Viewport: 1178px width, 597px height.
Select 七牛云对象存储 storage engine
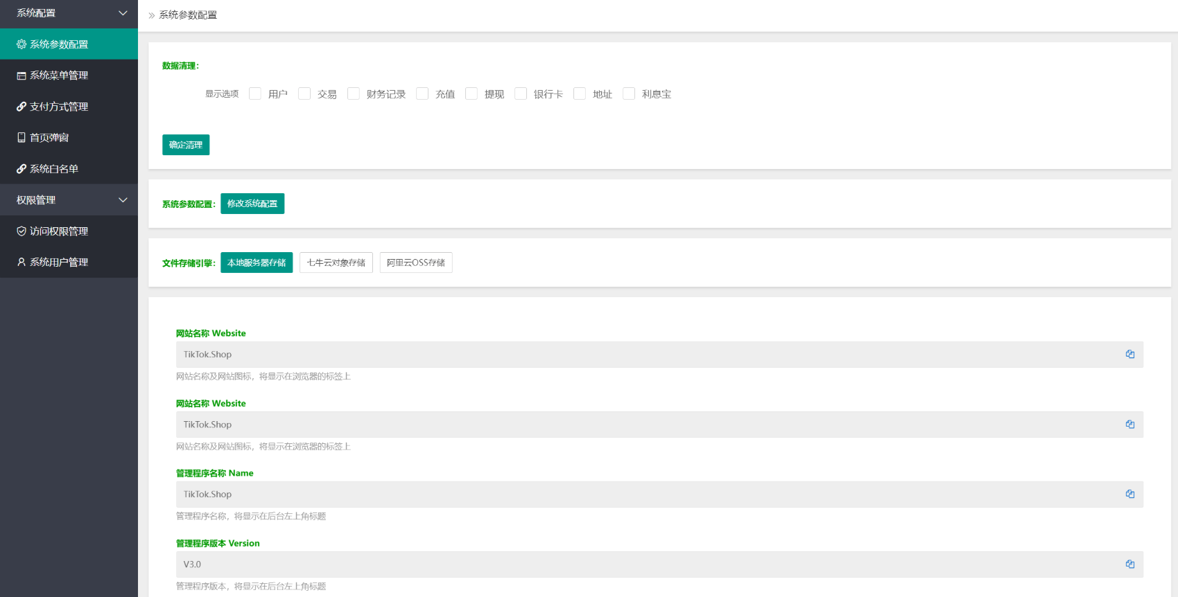(336, 262)
